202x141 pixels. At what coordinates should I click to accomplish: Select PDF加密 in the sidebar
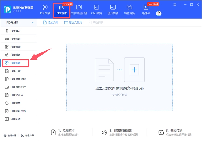[x=19, y=63]
